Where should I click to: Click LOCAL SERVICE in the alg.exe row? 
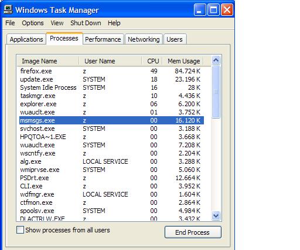[105, 161]
